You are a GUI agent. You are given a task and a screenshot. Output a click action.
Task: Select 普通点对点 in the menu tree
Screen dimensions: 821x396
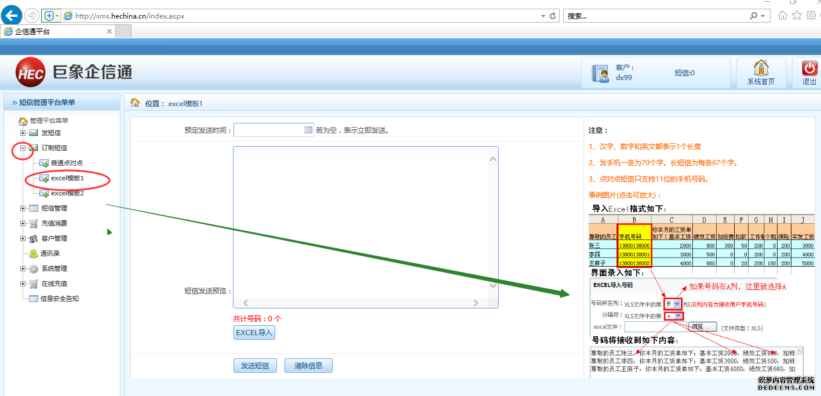(66, 163)
